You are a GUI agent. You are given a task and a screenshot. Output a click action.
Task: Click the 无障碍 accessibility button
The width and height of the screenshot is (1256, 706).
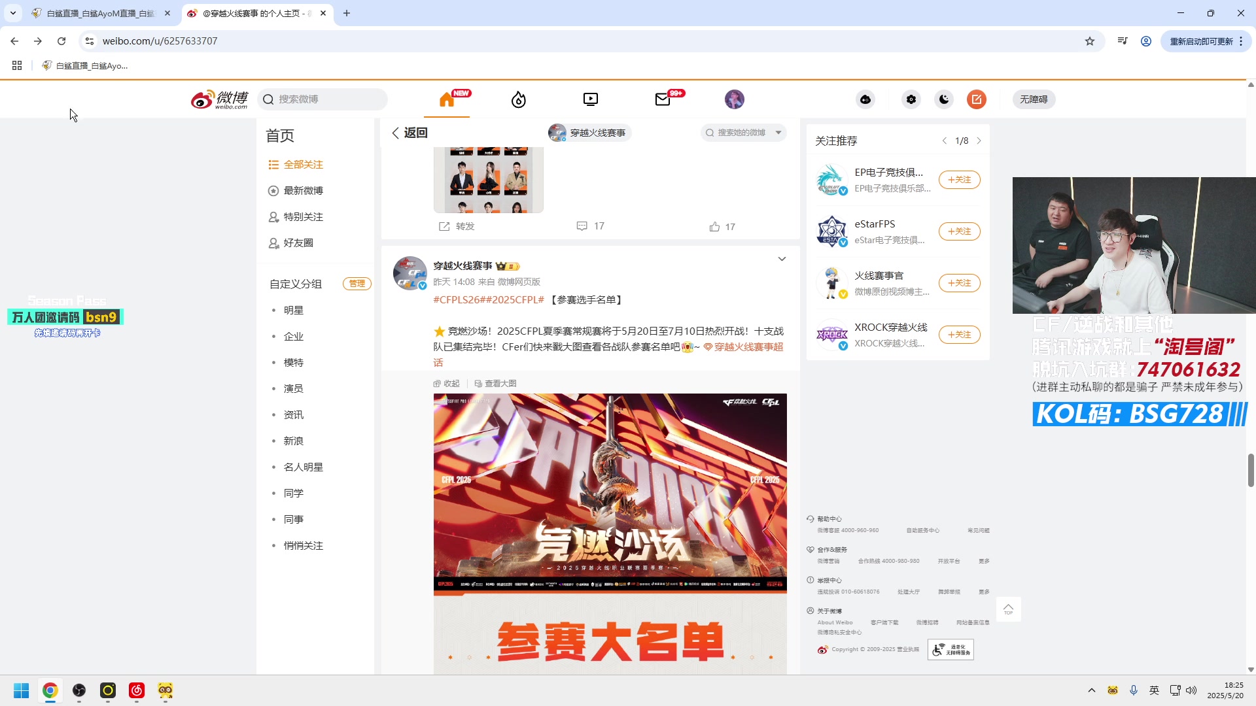click(1034, 99)
